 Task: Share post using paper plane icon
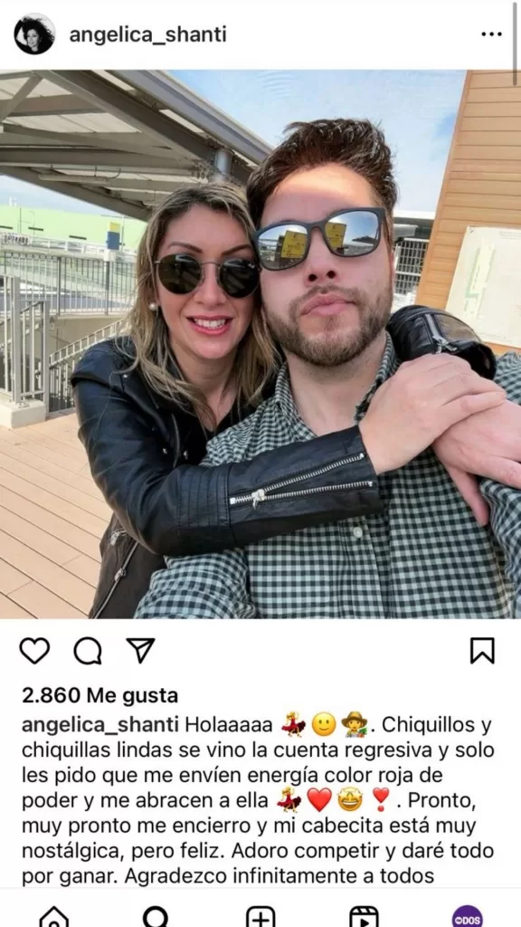(x=140, y=650)
